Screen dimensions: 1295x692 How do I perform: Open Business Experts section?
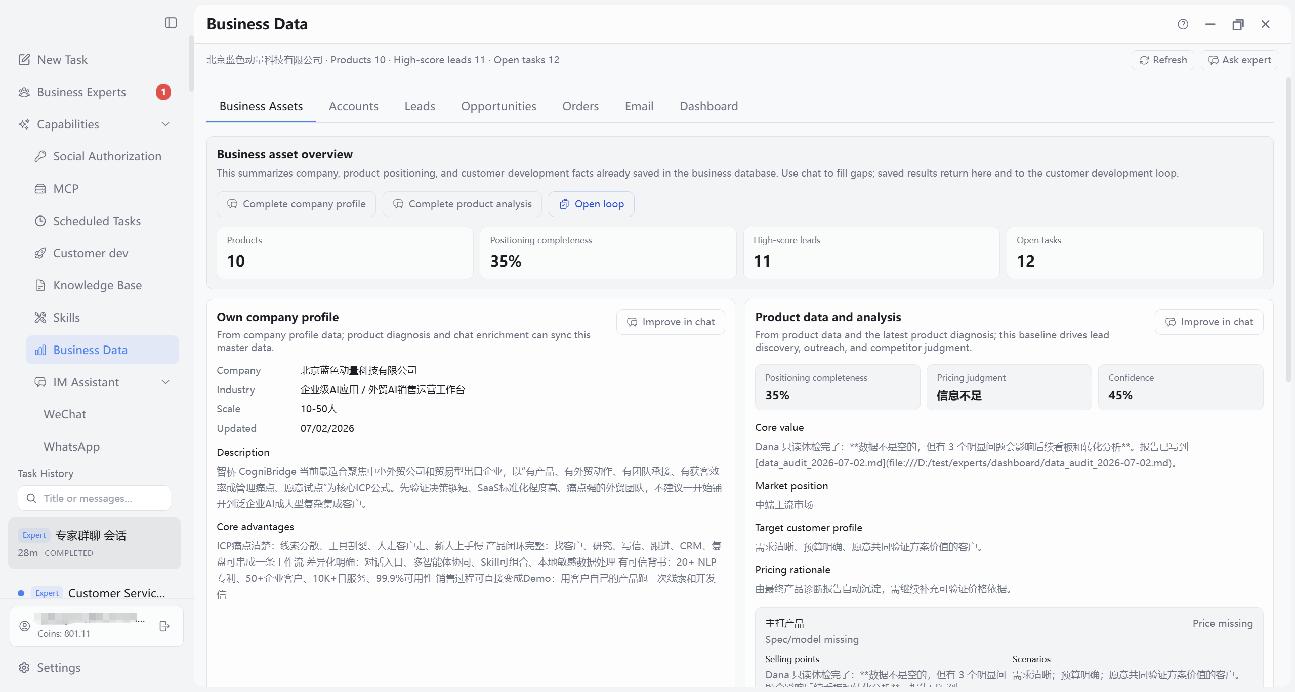[x=81, y=92]
